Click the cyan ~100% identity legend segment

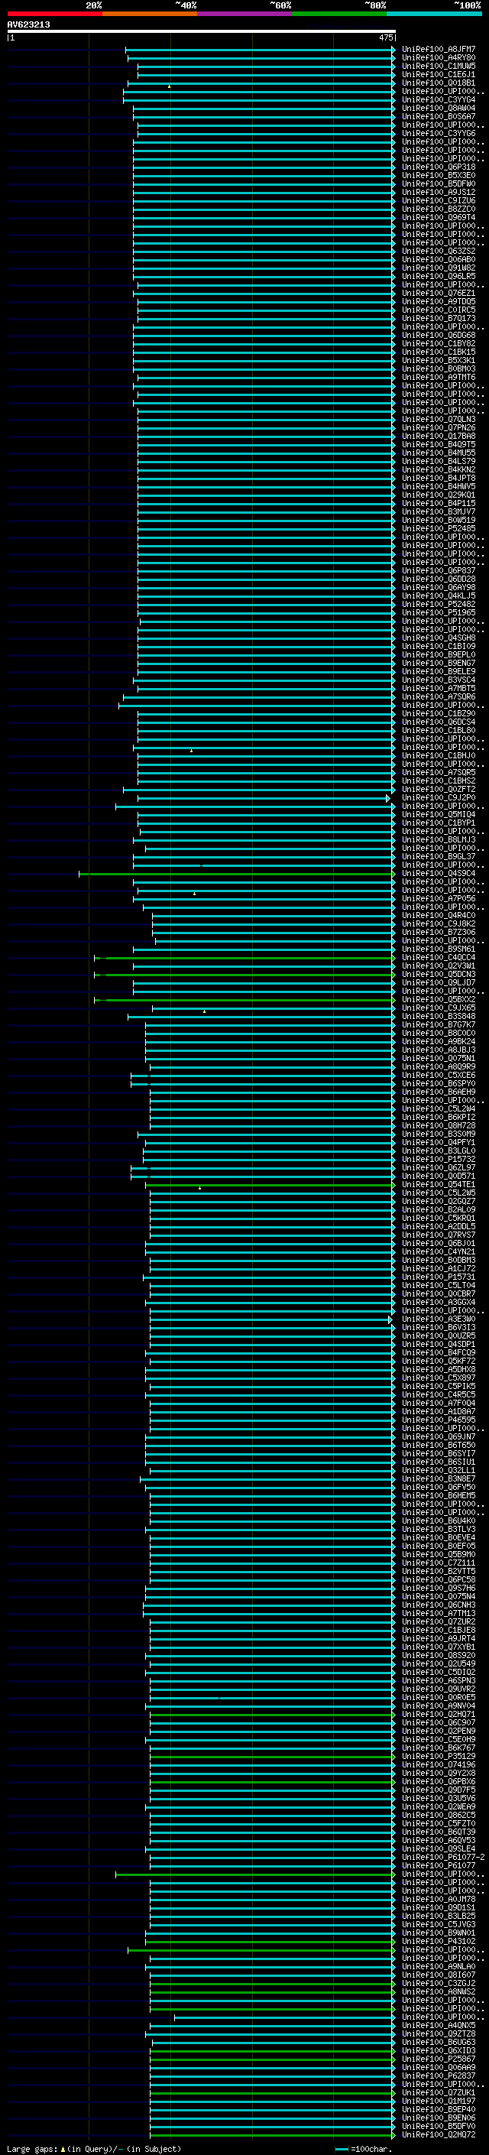434,14
